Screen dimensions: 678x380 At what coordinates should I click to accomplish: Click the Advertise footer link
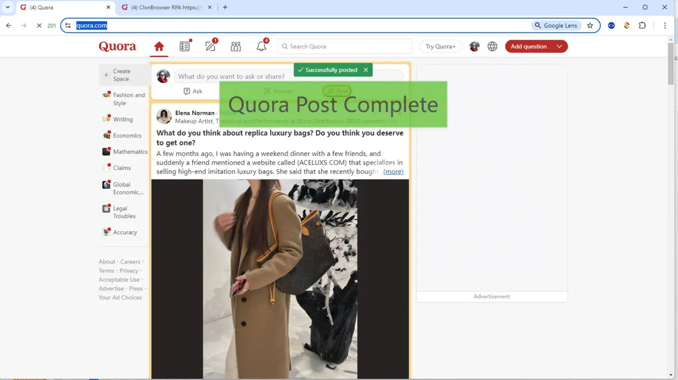tap(111, 288)
